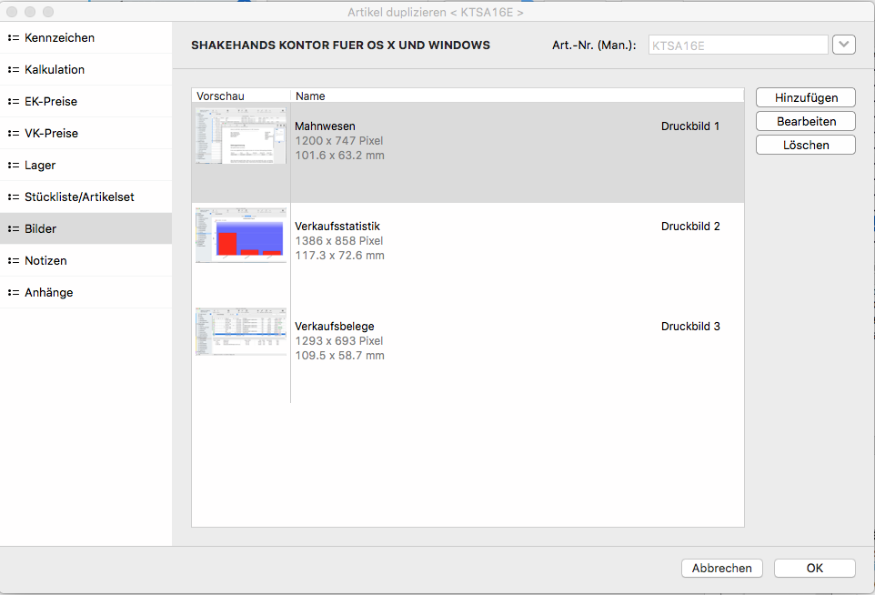Click the Bearbeiten button
This screenshot has width=875, height=595.
(x=805, y=121)
